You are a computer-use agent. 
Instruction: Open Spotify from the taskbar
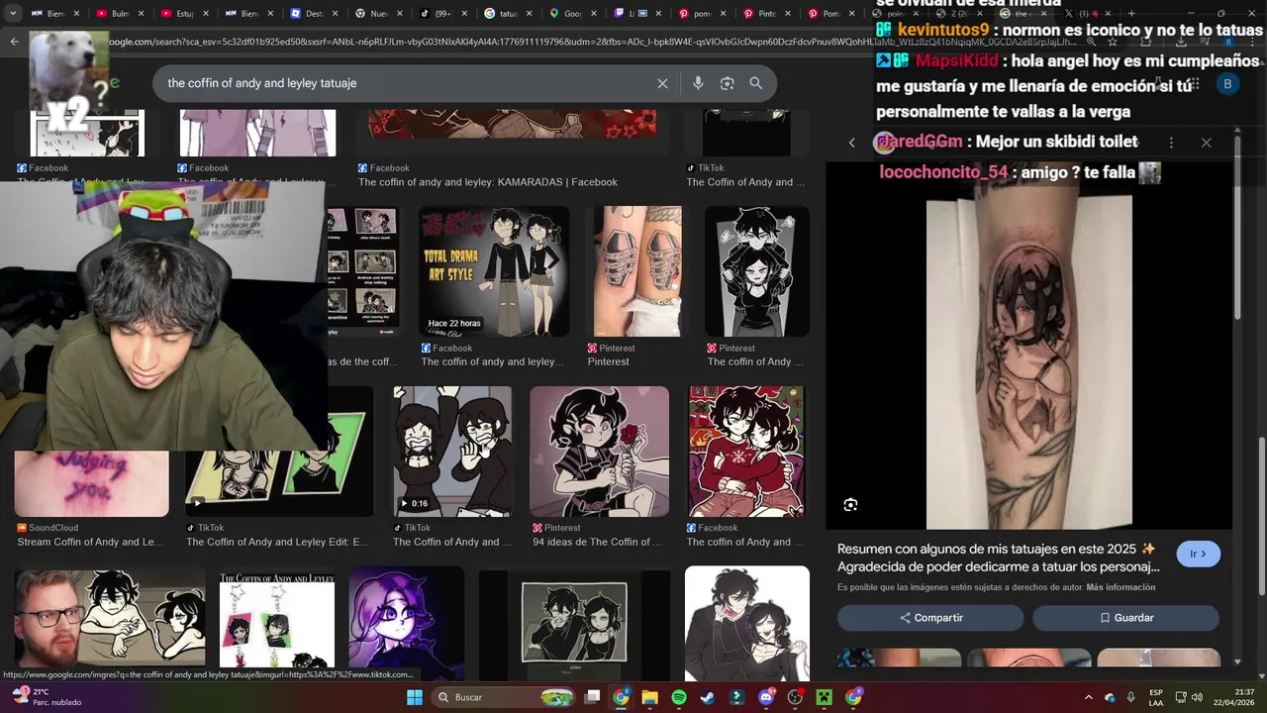pos(678,697)
